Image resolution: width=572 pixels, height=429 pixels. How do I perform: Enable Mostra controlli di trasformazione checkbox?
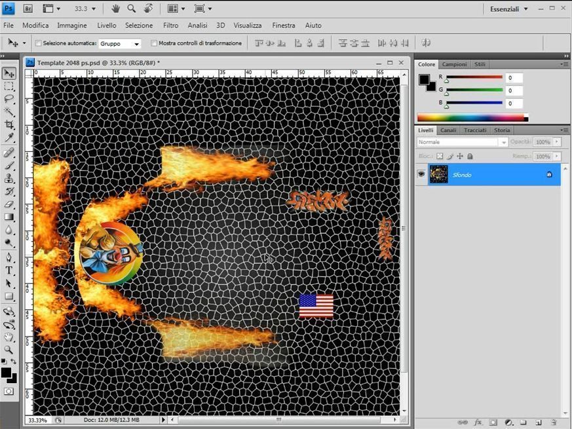click(153, 43)
